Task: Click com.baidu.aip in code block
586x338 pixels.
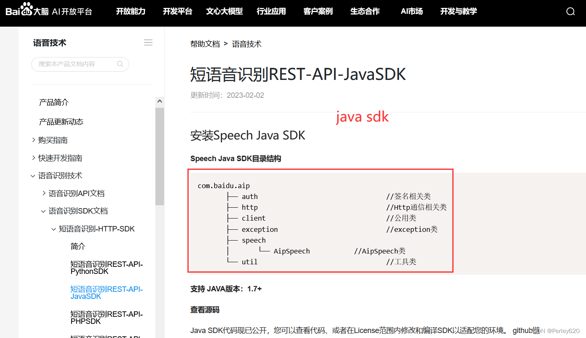Action: [x=224, y=186]
